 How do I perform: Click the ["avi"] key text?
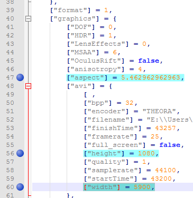click(81, 86)
